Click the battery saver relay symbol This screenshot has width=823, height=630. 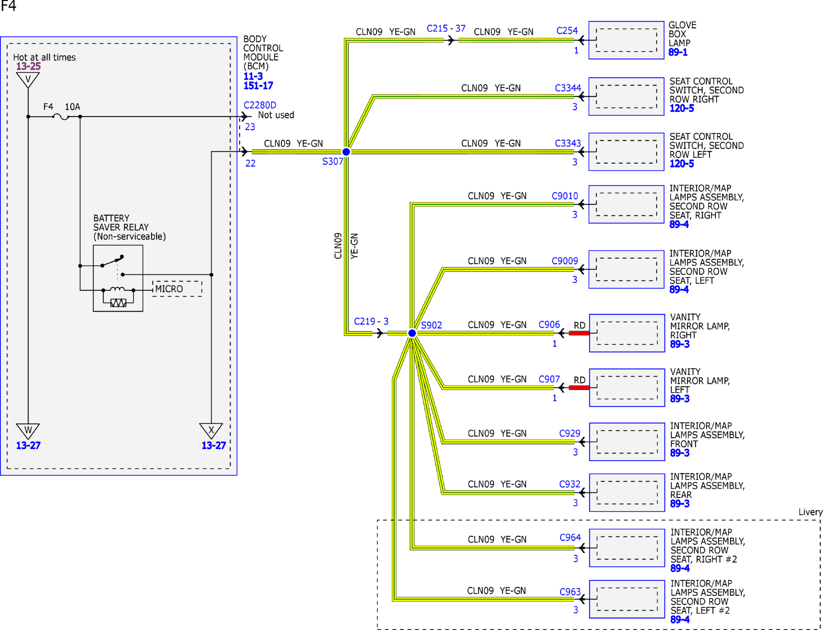(x=118, y=278)
